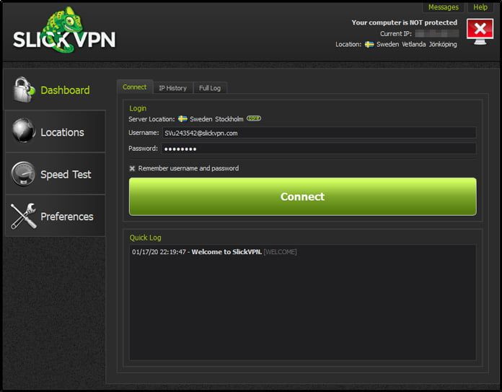Click the Quick Log heading
Image resolution: width=502 pixels, height=392 pixels.
click(x=146, y=238)
